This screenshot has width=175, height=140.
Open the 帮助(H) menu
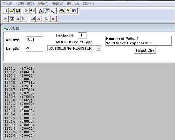point(88,4)
